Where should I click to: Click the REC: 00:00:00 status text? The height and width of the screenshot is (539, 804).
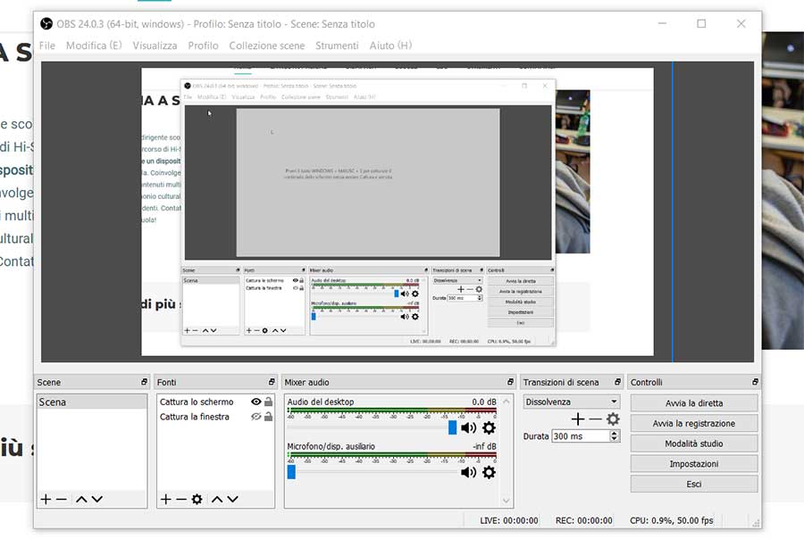coord(584,520)
